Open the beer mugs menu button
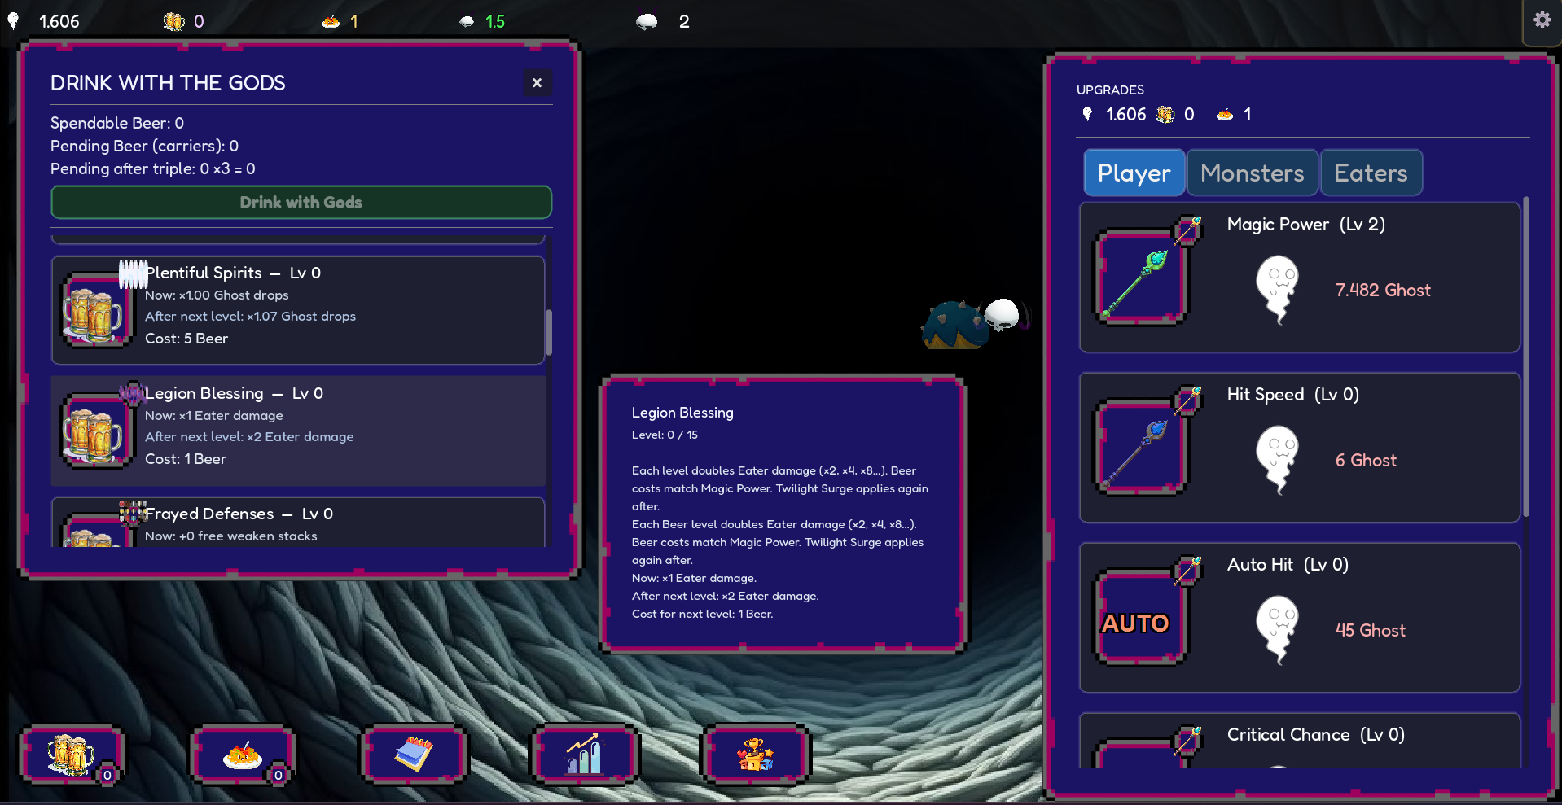1562x805 pixels. [72, 754]
